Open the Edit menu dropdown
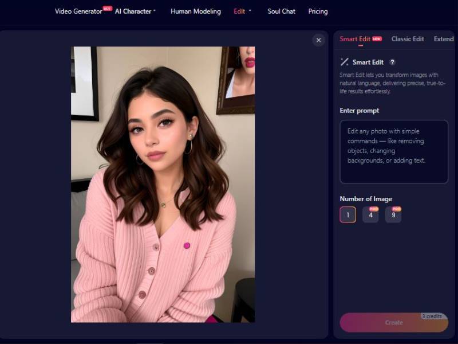This screenshot has height=344, width=458. coord(241,11)
